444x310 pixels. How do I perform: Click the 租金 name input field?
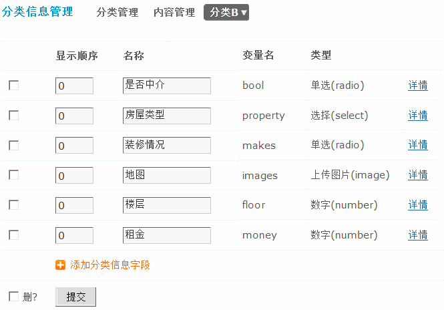pyautogui.click(x=166, y=235)
